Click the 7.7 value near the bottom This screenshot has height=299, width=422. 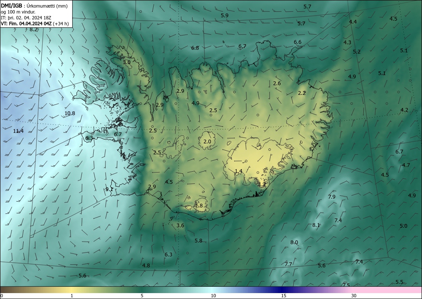pos(288,264)
